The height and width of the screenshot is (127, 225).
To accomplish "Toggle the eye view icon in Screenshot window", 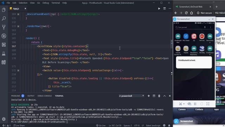I will 189,104.
